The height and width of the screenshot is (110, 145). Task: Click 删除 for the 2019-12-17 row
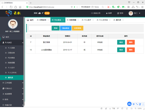coord(131,50)
